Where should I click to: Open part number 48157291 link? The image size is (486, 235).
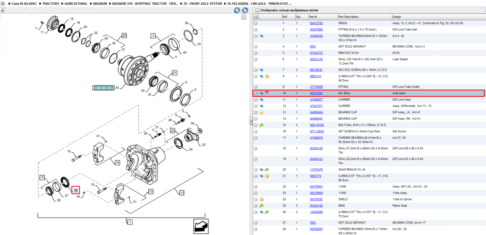[x=316, y=93]
